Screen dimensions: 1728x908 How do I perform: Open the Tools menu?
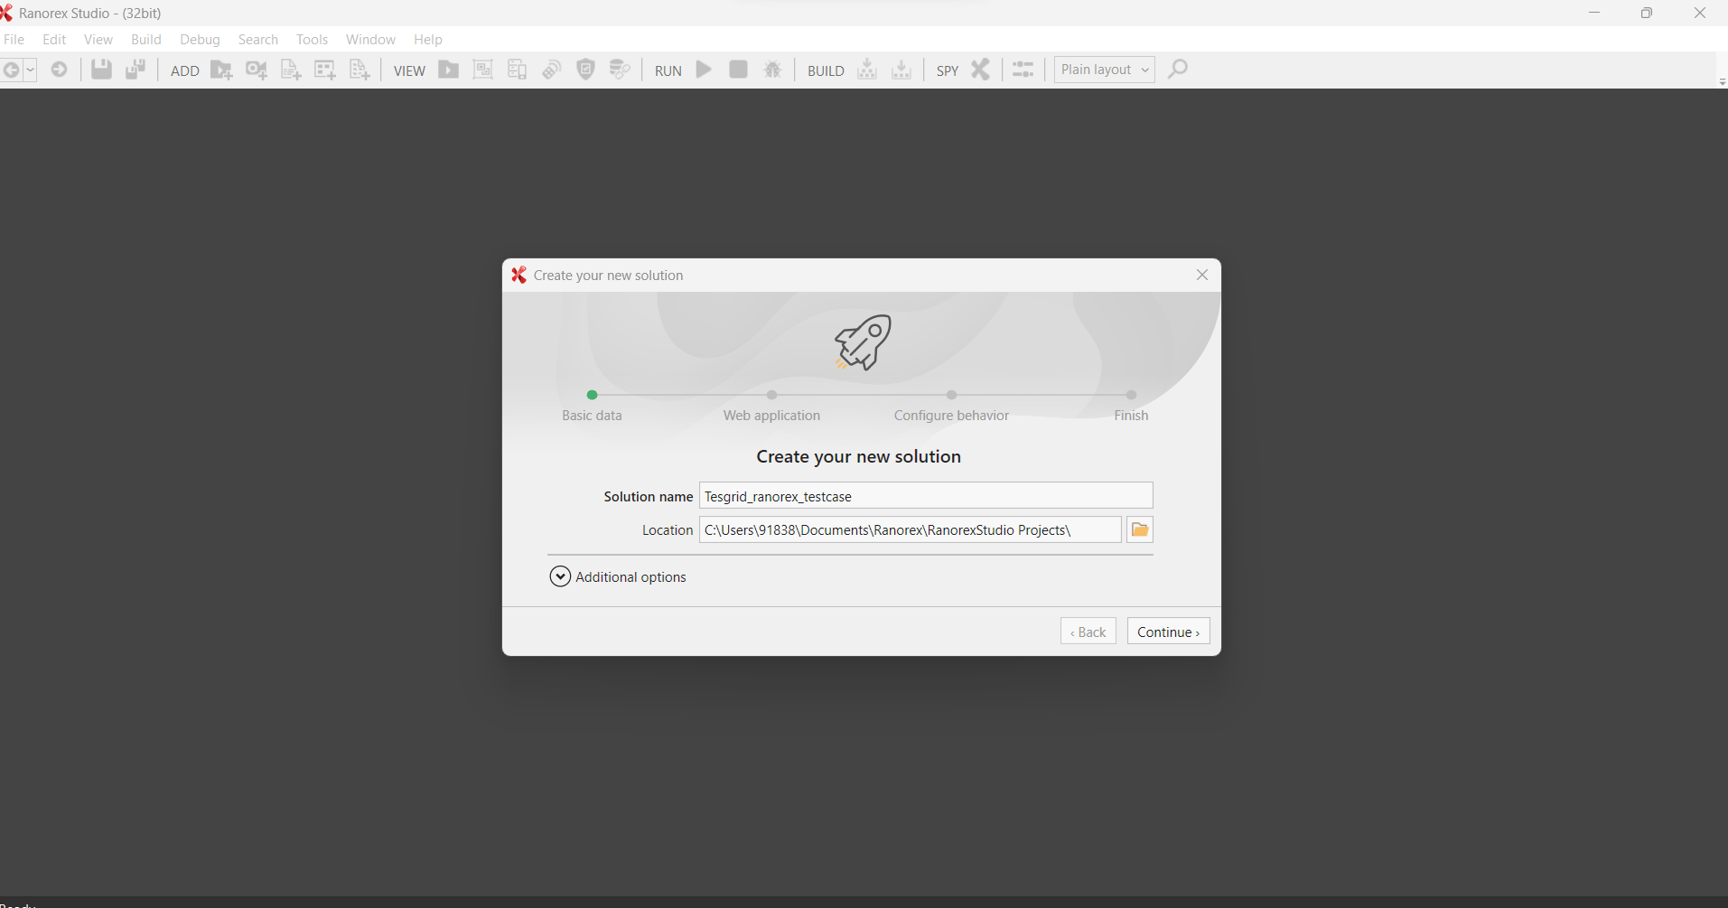[x=312, y=40]
